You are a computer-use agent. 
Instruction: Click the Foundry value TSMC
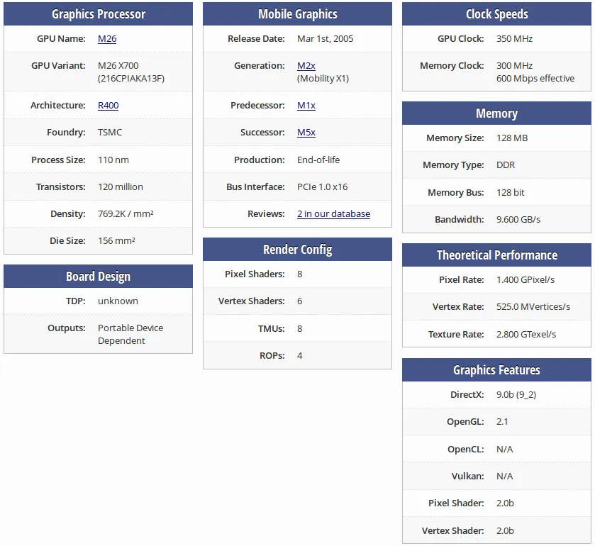pyautogui.click(x=110, y=133)
